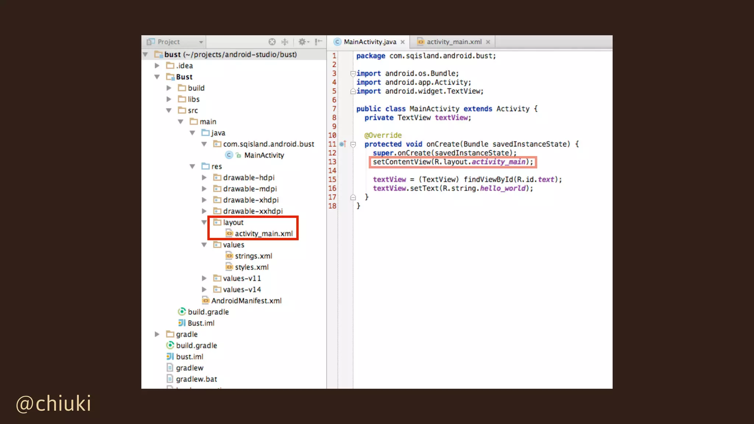Close the MainActivity.java tab
Screen dimensions: 754x424
[403, 42]
